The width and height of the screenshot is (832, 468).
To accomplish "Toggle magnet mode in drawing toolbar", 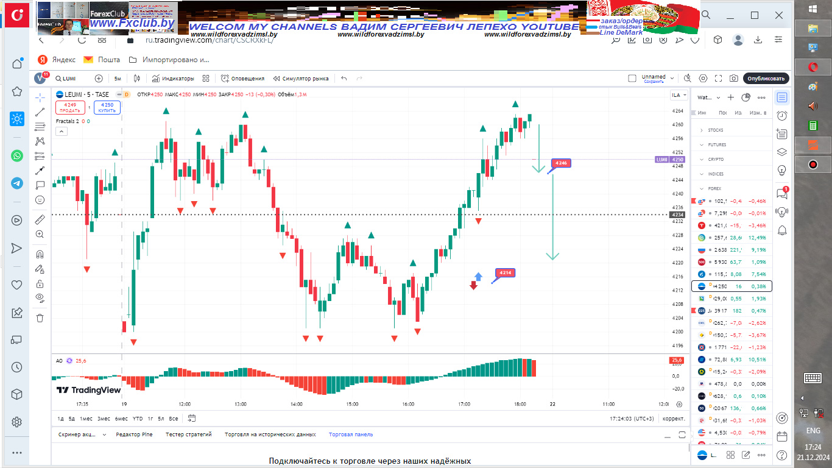I will coord(40,254).
